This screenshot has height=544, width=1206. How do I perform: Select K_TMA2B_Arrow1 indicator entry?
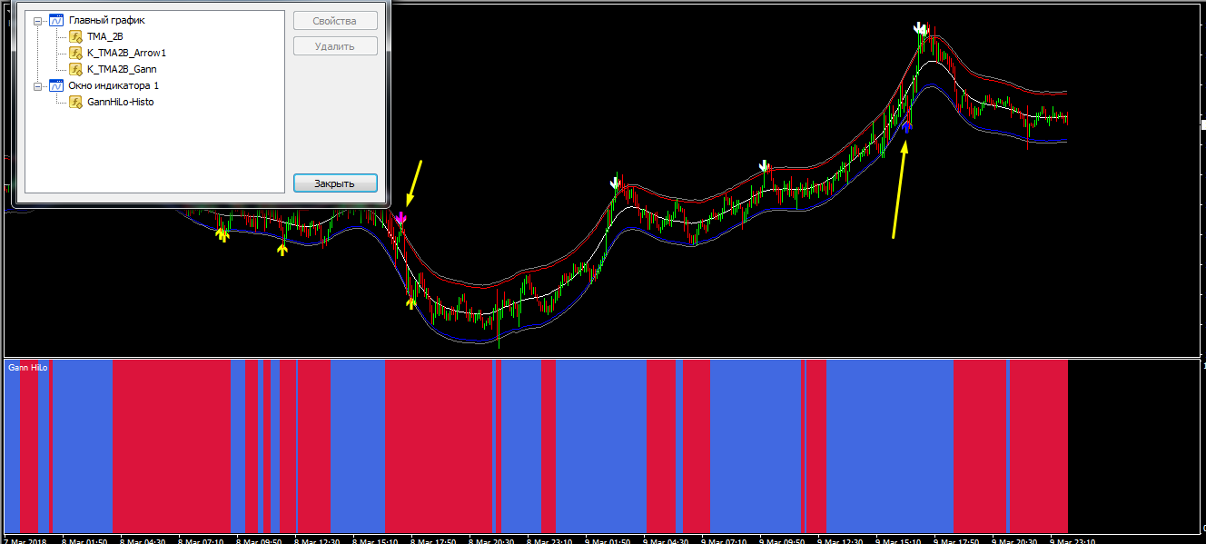click(x=126, y=53)
